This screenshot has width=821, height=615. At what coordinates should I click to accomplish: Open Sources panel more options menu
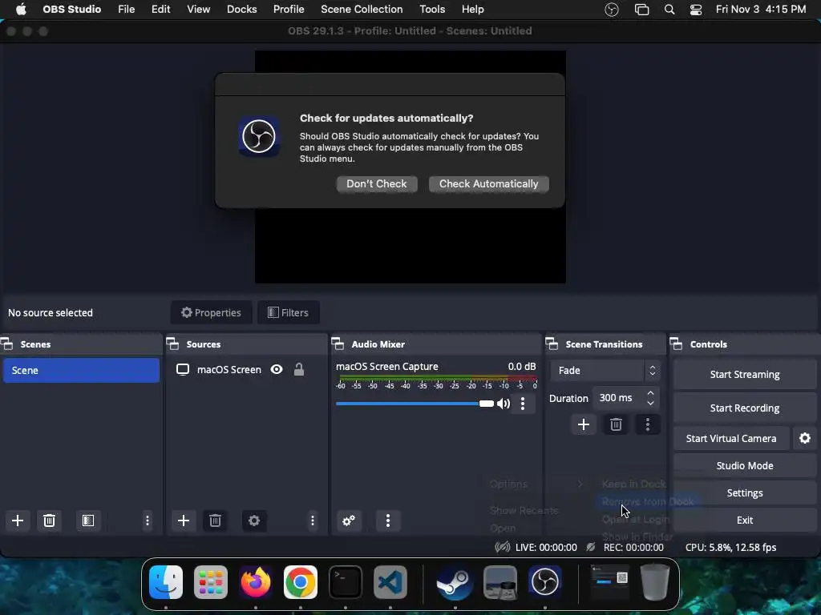coord(313,521)
